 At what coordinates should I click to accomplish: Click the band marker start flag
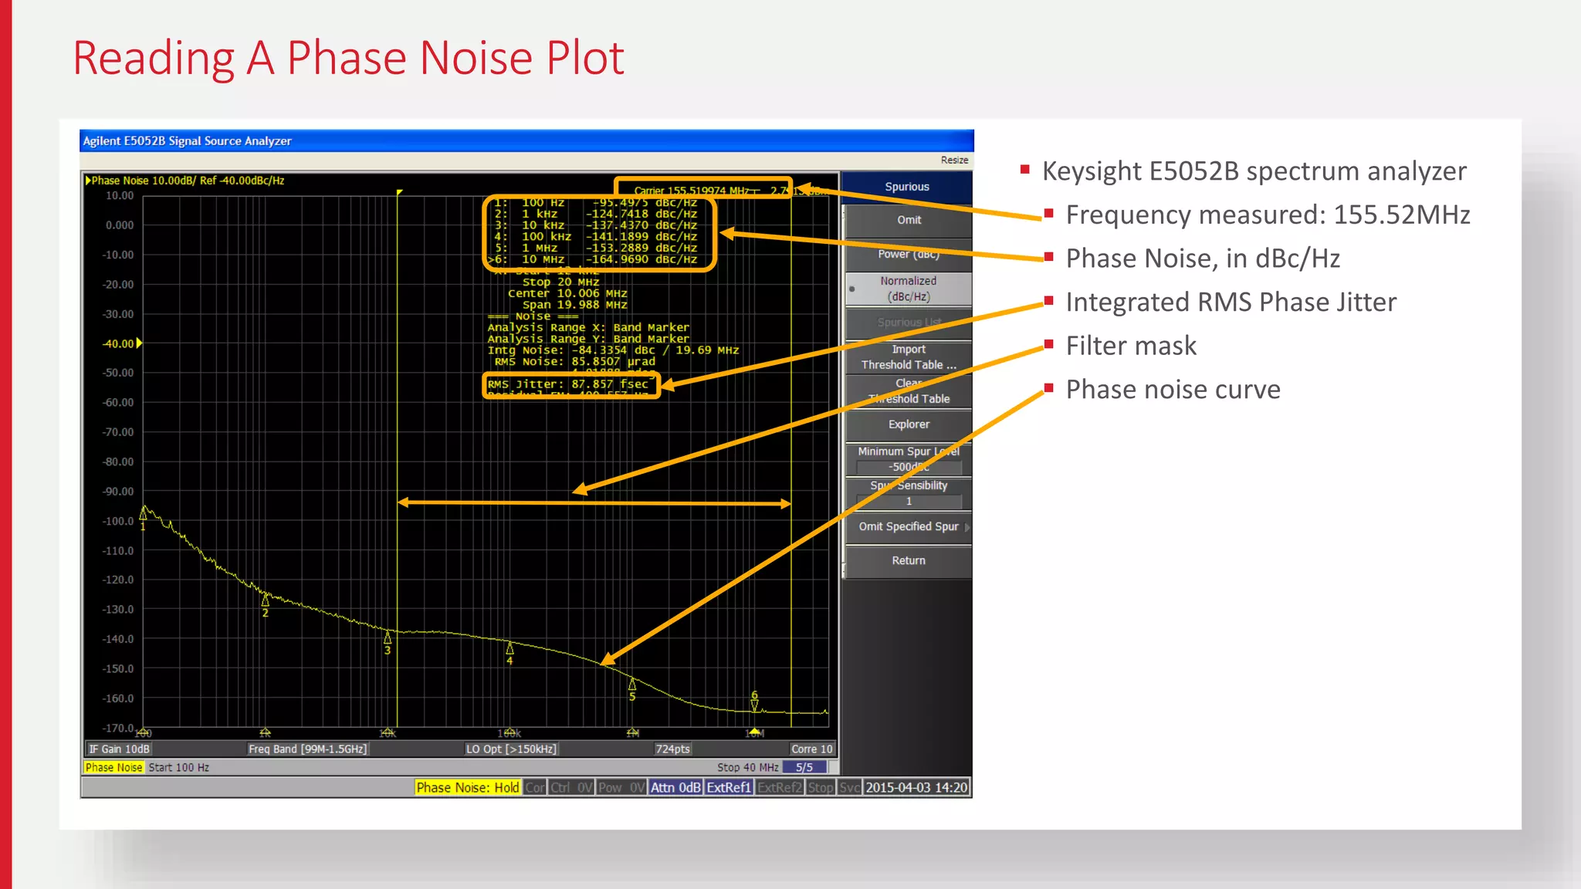click(400, 192)
